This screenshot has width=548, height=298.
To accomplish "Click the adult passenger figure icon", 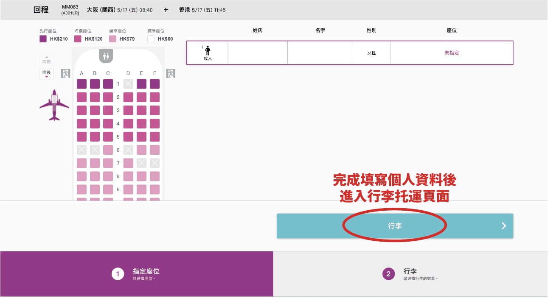I will [208, 50].
